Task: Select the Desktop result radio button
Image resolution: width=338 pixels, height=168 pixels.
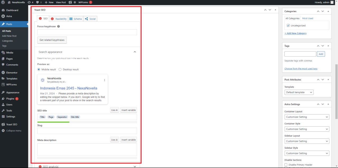Action: point(60,70)
